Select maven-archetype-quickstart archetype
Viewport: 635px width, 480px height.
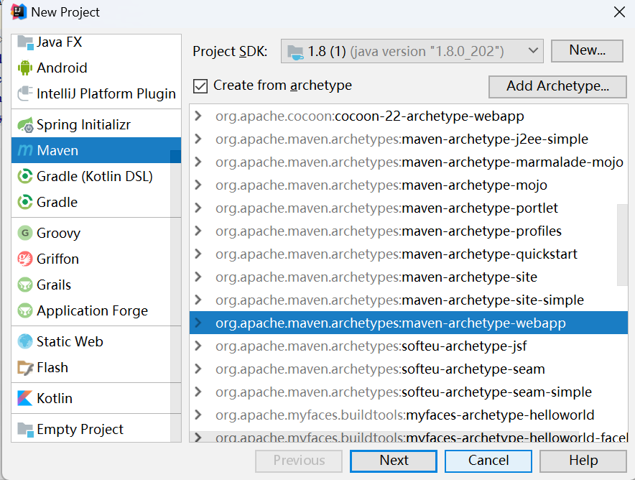[409, 254]
